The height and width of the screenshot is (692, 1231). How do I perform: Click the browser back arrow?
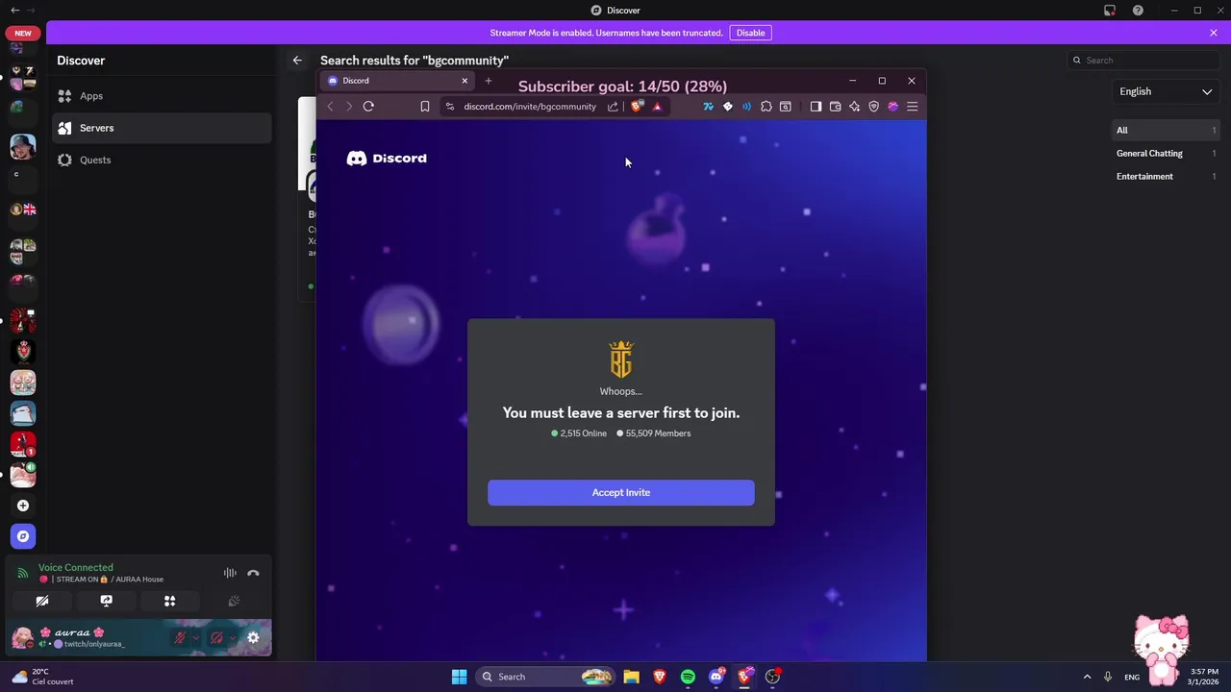click(331, 107)
